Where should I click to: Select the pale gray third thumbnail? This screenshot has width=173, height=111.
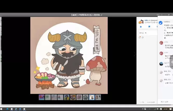[54, 97]
